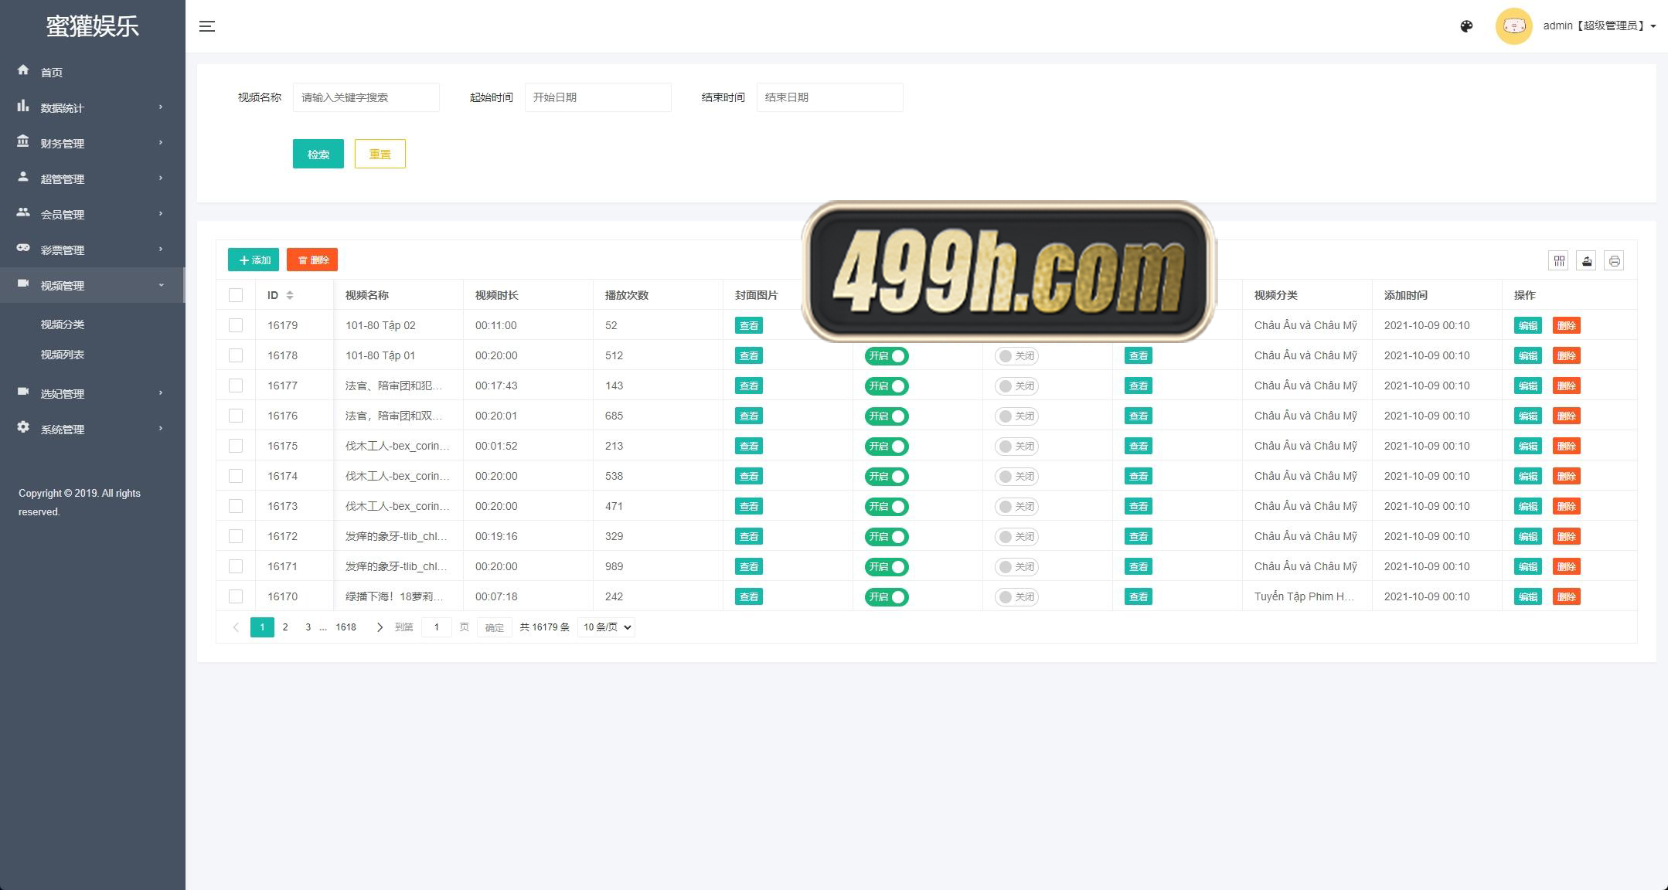The width and height of the screenshot is (1668, 890).
Task: Check the row 16174 checkbox
Action: (236, 476)
